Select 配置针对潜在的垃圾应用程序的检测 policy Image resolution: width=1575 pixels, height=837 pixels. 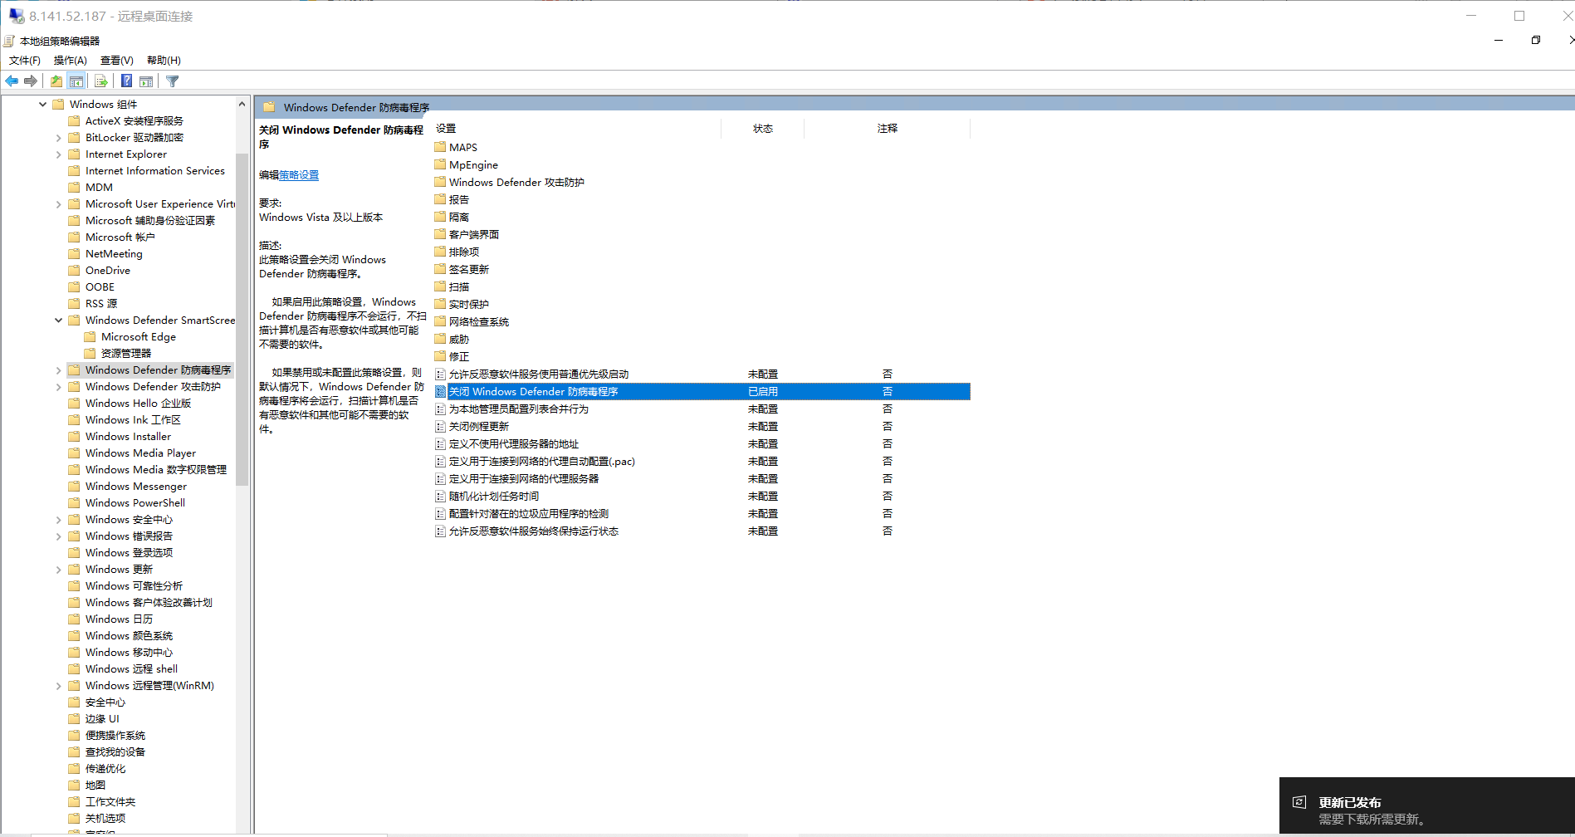[529, 514]
